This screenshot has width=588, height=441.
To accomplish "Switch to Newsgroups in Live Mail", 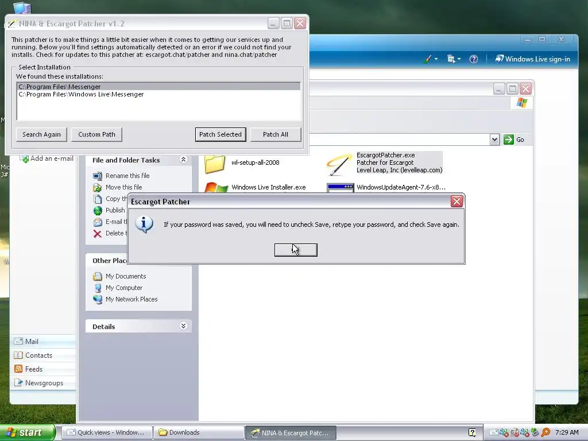I will click(43, 383).
